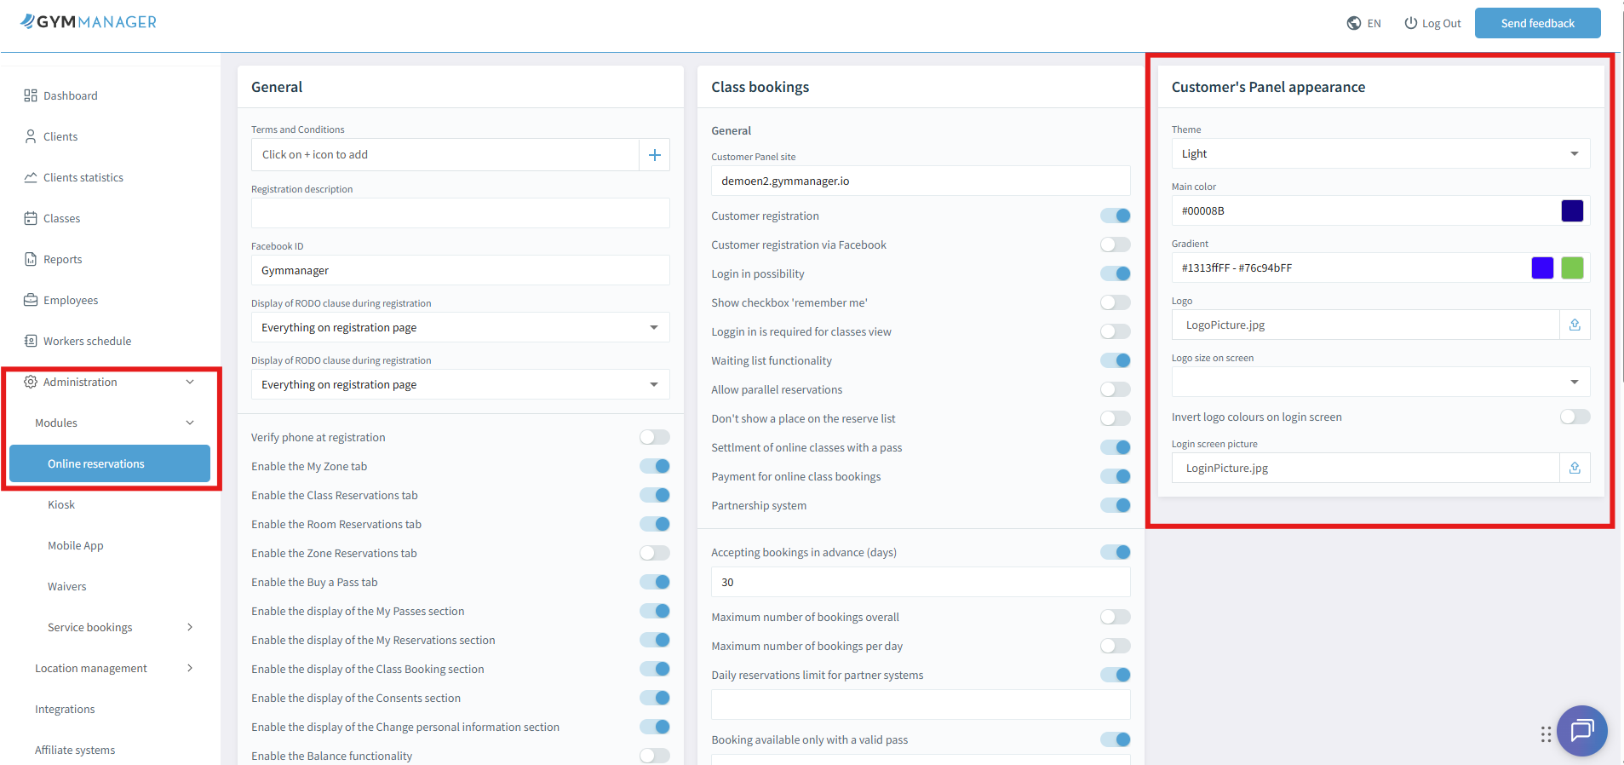1624x765 pixels.
Task: Open the Theme dropdown showing Light
Action: [1380, 154]
